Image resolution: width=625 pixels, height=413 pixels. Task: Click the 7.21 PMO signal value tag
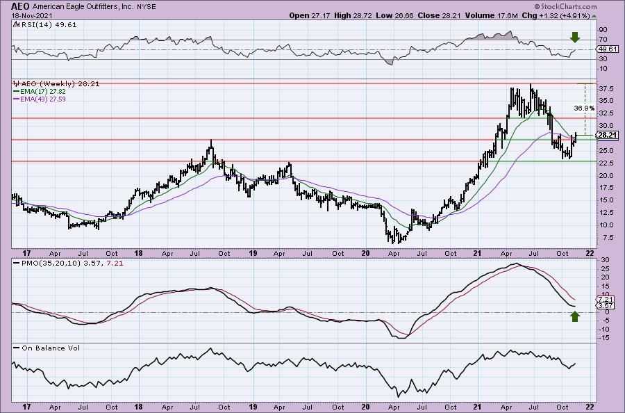point(606,299)
